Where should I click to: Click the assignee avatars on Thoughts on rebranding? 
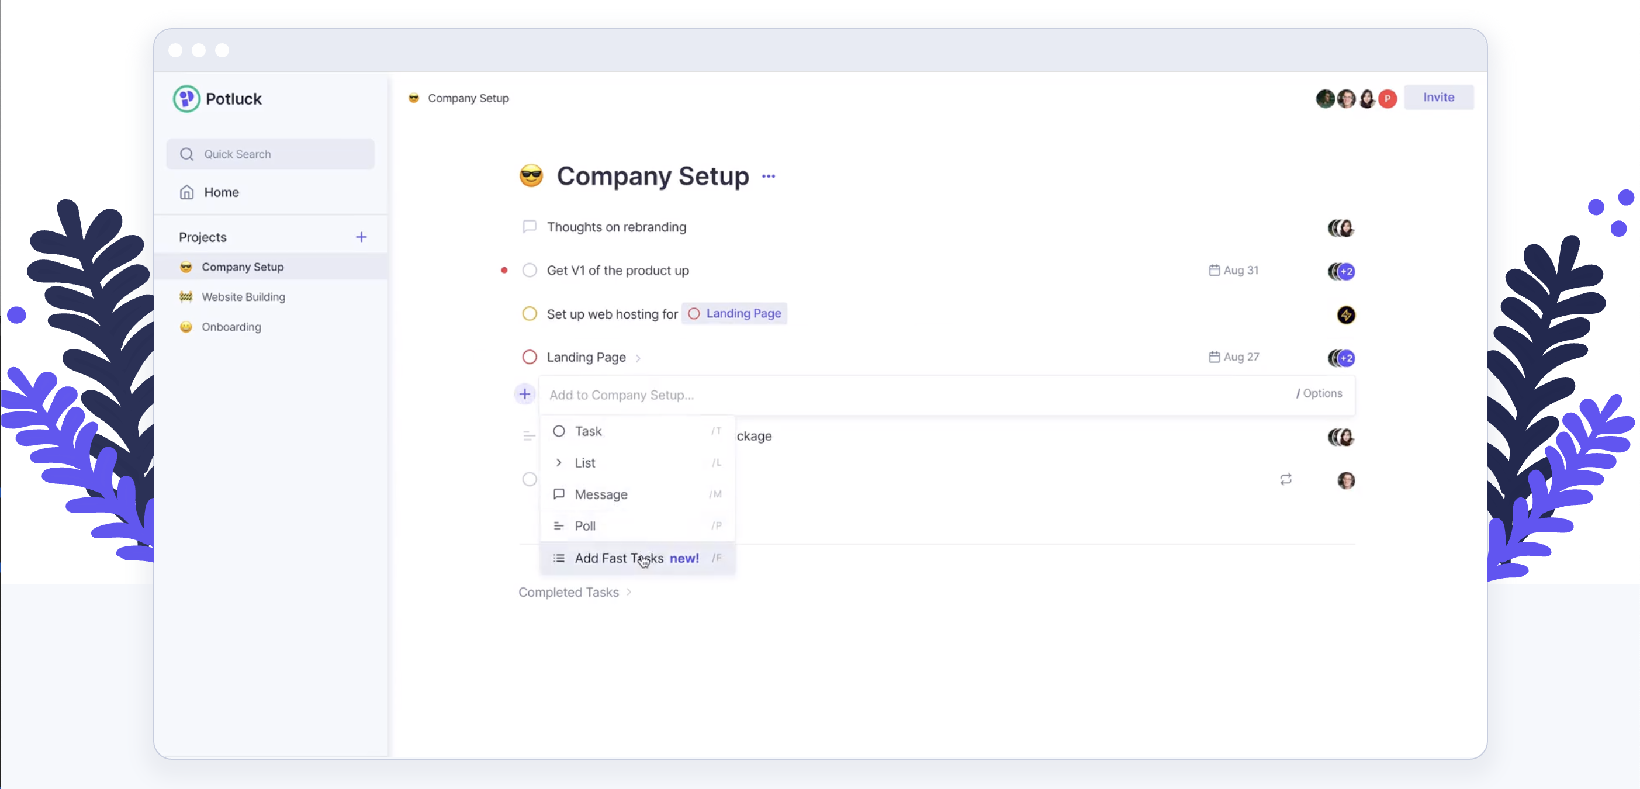tap(1341, 228)
